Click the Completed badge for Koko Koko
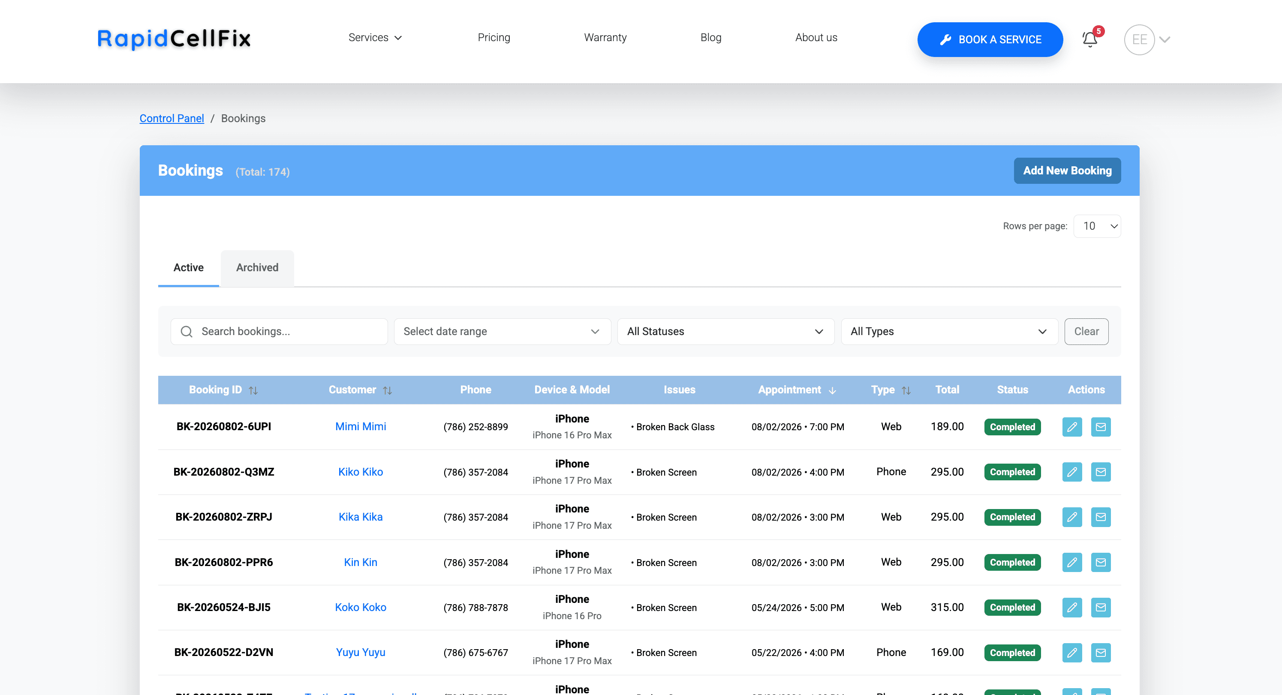This screenshot has height=695, width=1282. pos(1012,608)
